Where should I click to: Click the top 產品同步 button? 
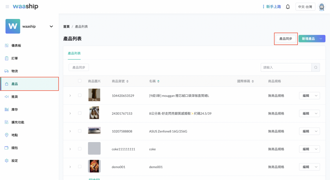coord(286,39)
